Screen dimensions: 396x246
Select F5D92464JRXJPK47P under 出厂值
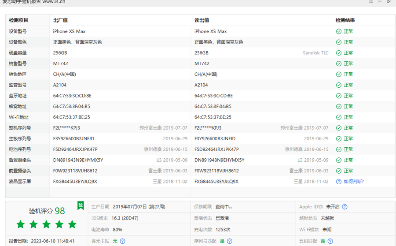click(75, 149)
